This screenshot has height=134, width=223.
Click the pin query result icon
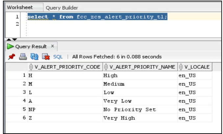[12, 57]
